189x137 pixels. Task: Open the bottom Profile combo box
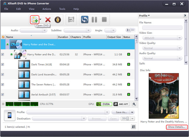pos(68,112)
